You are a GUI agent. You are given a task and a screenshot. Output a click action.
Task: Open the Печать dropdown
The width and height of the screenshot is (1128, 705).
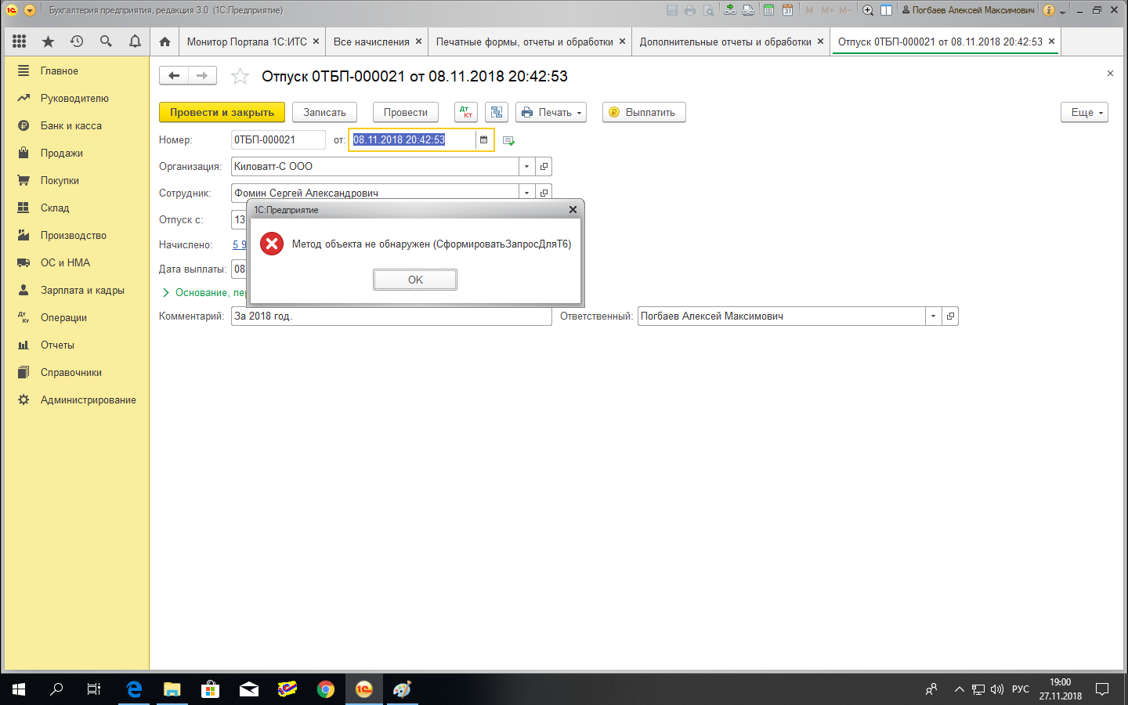click(551, 112)
